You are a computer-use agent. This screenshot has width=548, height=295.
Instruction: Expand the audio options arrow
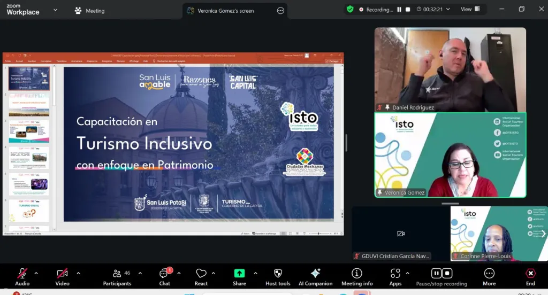point(37,273)
